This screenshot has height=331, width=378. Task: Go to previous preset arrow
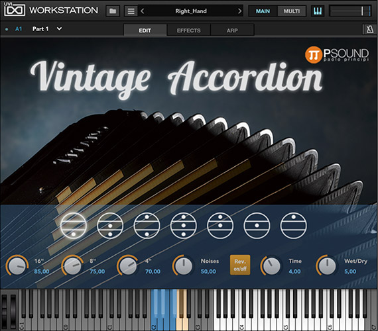click(143, 11)
